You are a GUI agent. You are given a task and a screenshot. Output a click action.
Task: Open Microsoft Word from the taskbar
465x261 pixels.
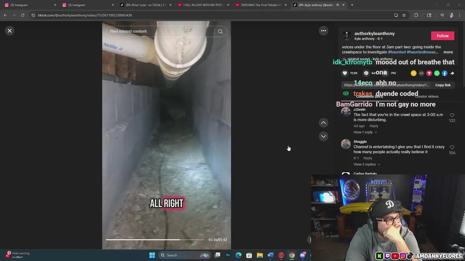pyautogui.click(x=270, y=255)
